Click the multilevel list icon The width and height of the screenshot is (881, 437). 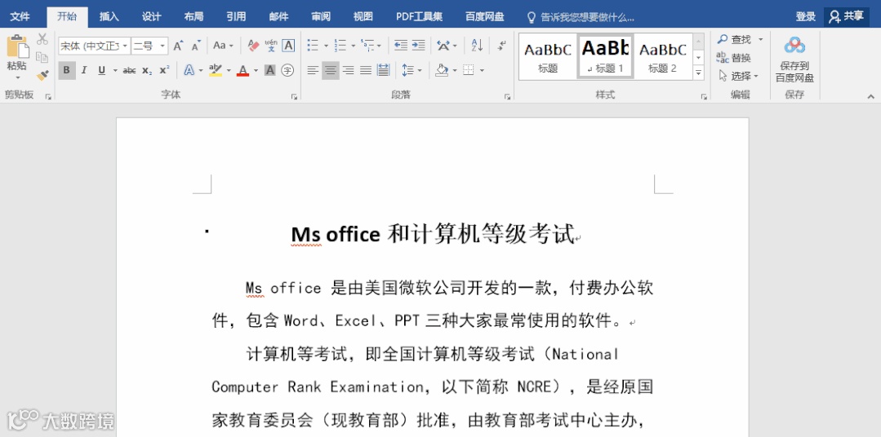pyautogui.click(x=368, y=46)
